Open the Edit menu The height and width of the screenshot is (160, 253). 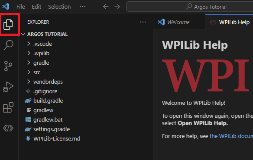click(36, 7)
